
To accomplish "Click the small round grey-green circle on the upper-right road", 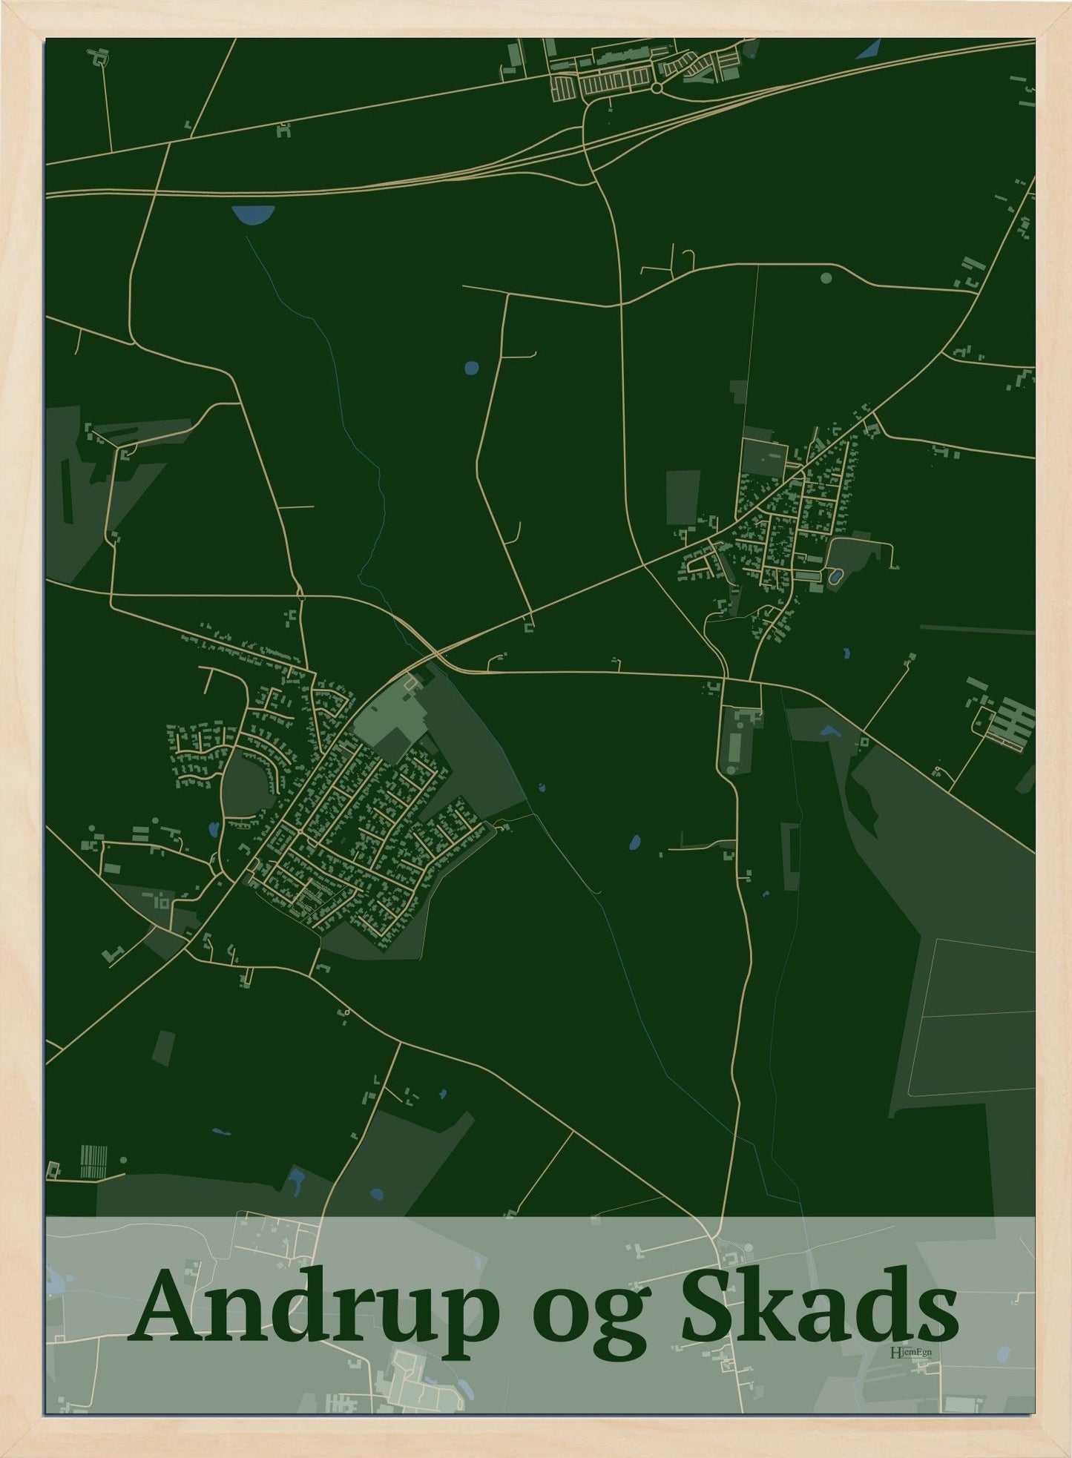I will [x=826, y=279].
